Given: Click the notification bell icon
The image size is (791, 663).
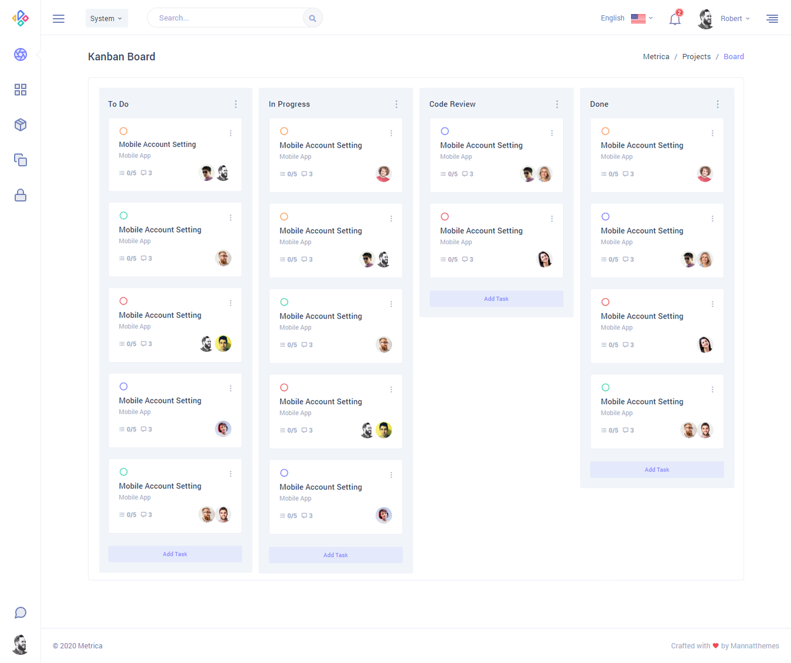Looking at the screenshot, I should [675, 19].
